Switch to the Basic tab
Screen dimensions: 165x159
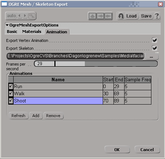12,32
